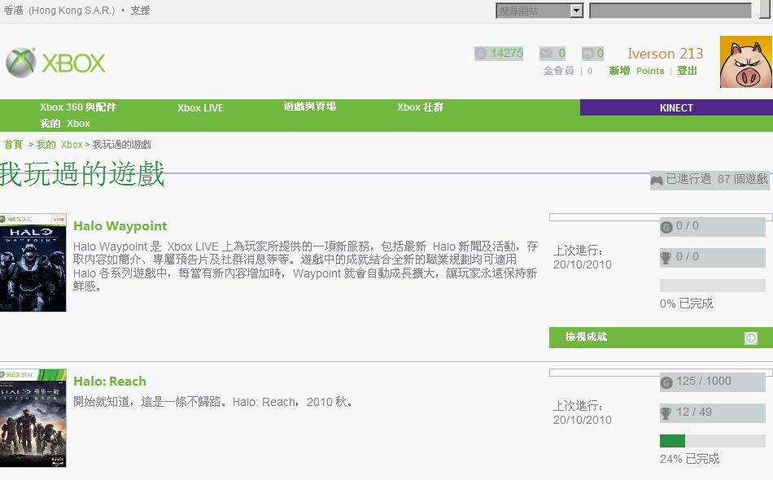The width and height of the screenshot is (773, 480).
Task: Click controller icon beside 已進行過 87 個遊戲
Action: coord(657,181)
